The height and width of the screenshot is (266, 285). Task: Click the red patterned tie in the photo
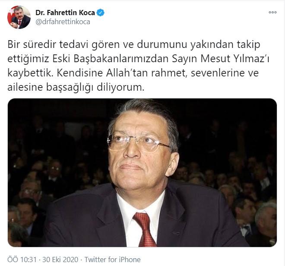[145, 230]
